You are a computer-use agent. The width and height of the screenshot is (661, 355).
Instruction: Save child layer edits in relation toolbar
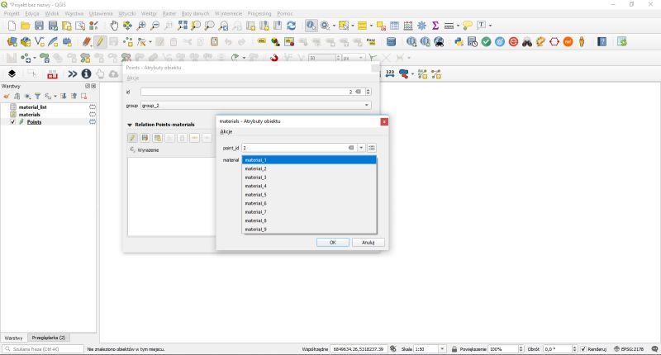tap(145, 138)
